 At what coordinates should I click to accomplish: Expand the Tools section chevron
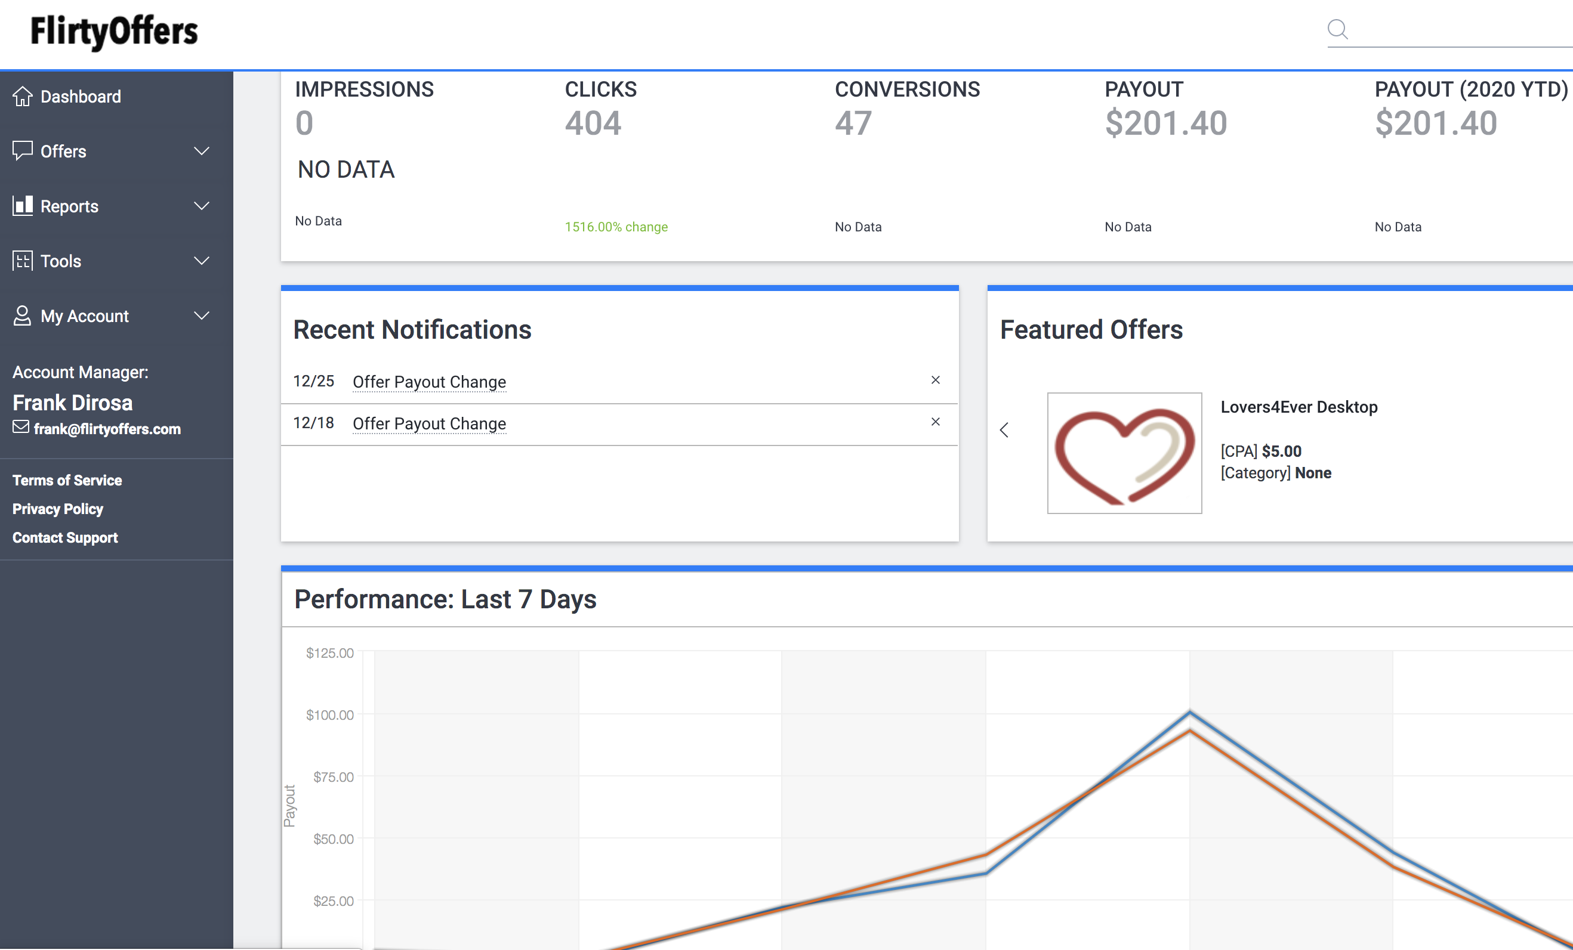click(x=201, y=261)
